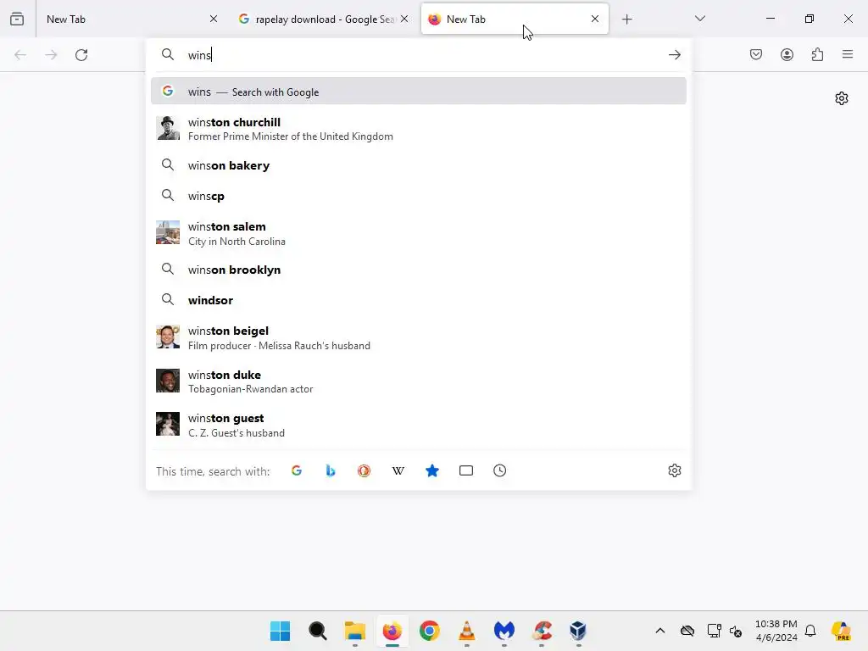Open Malwarebytes from taskbar
This screenshot has width=868, height=651.
(x=504, y=631)
